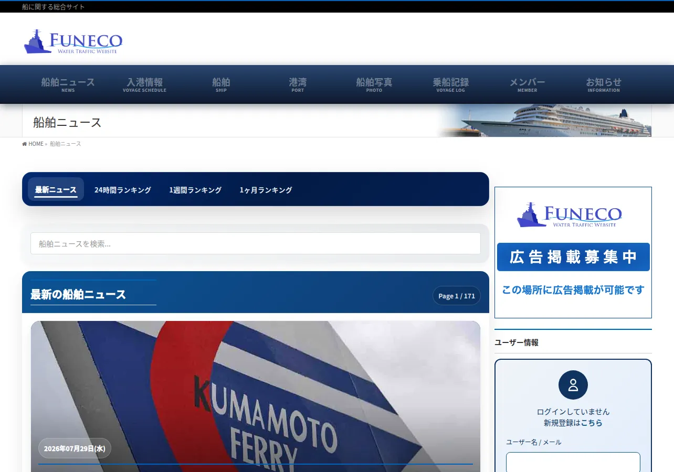This screenshot has height=472, width=674.
Task: Focus the 船舶ニュースを検索 search field
Action: click(x=256, y=243)
